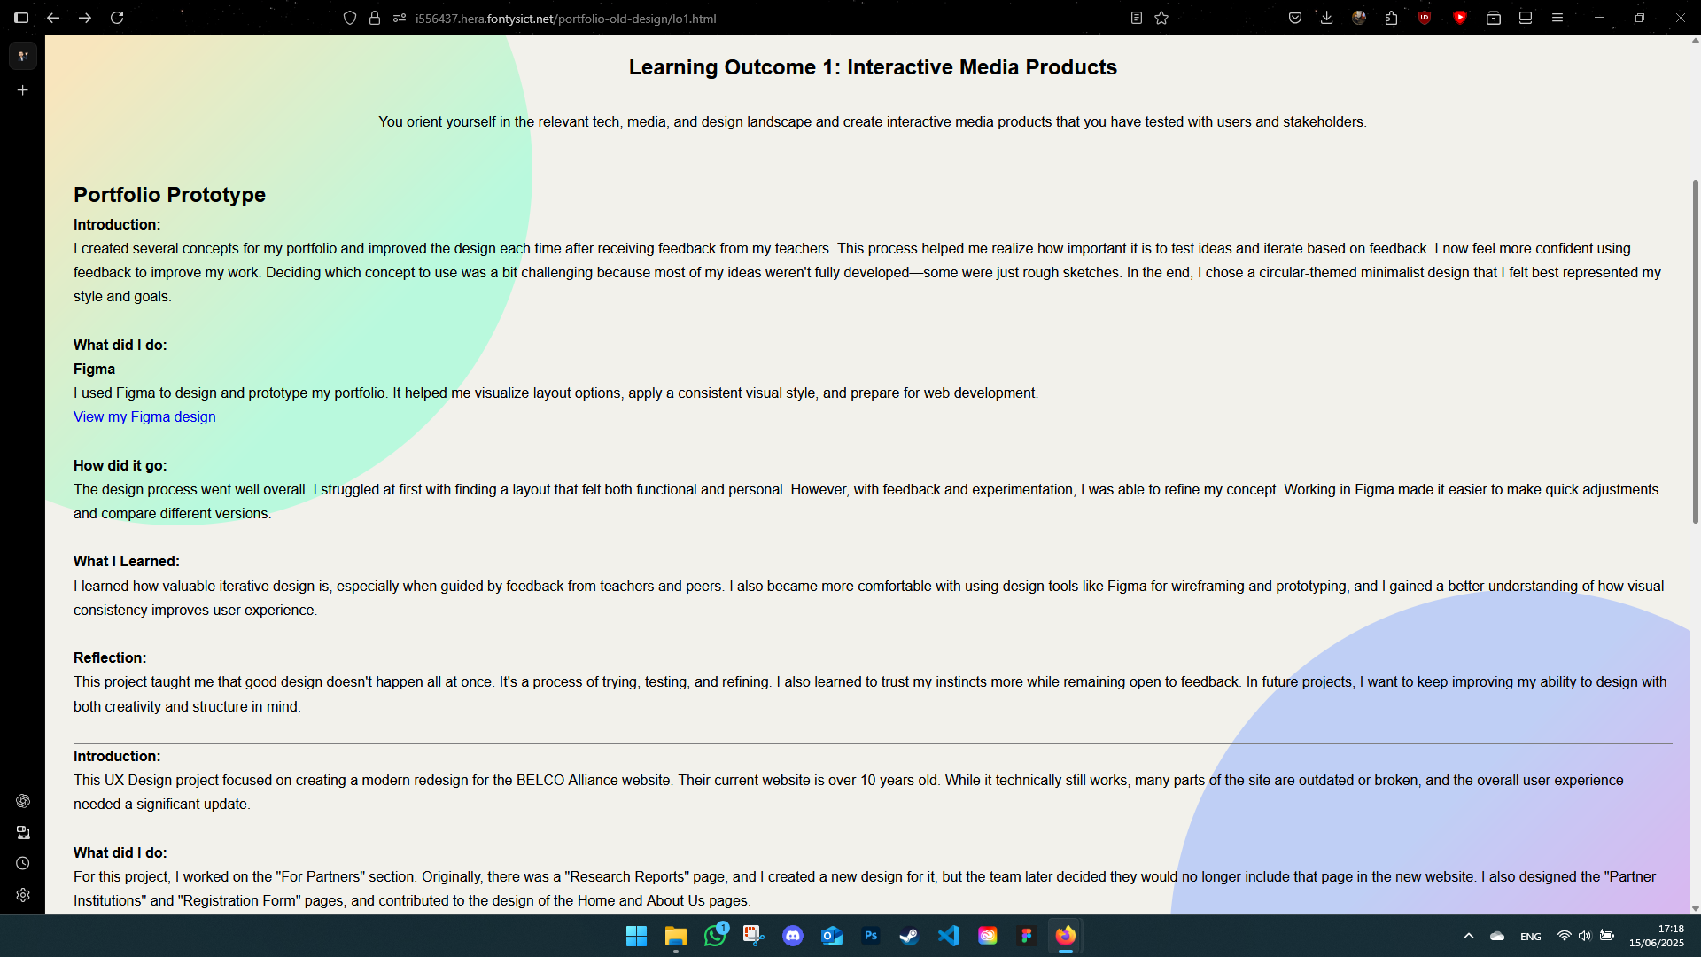The height and width of the screenshot is (957, 1701).
Task: Open sidebar history clock icon
Action: pyautogui.click(x=23, y=863)
